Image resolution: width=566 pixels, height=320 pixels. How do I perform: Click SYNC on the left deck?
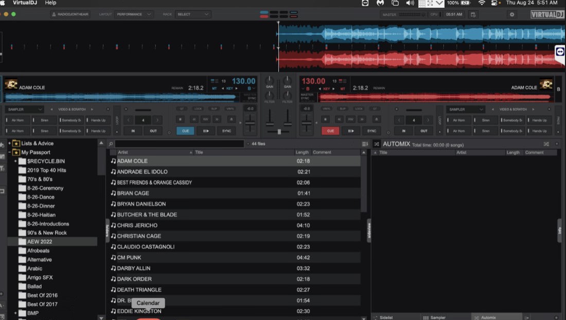pyautogui.click(x=227, y=131)
